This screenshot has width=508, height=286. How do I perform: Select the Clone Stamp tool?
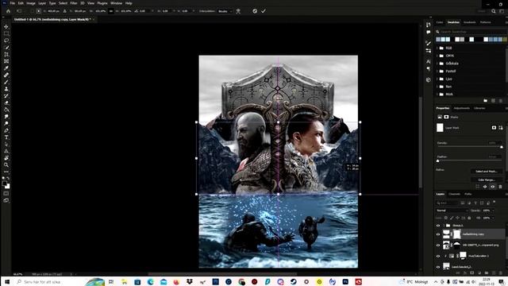point(6,89)
